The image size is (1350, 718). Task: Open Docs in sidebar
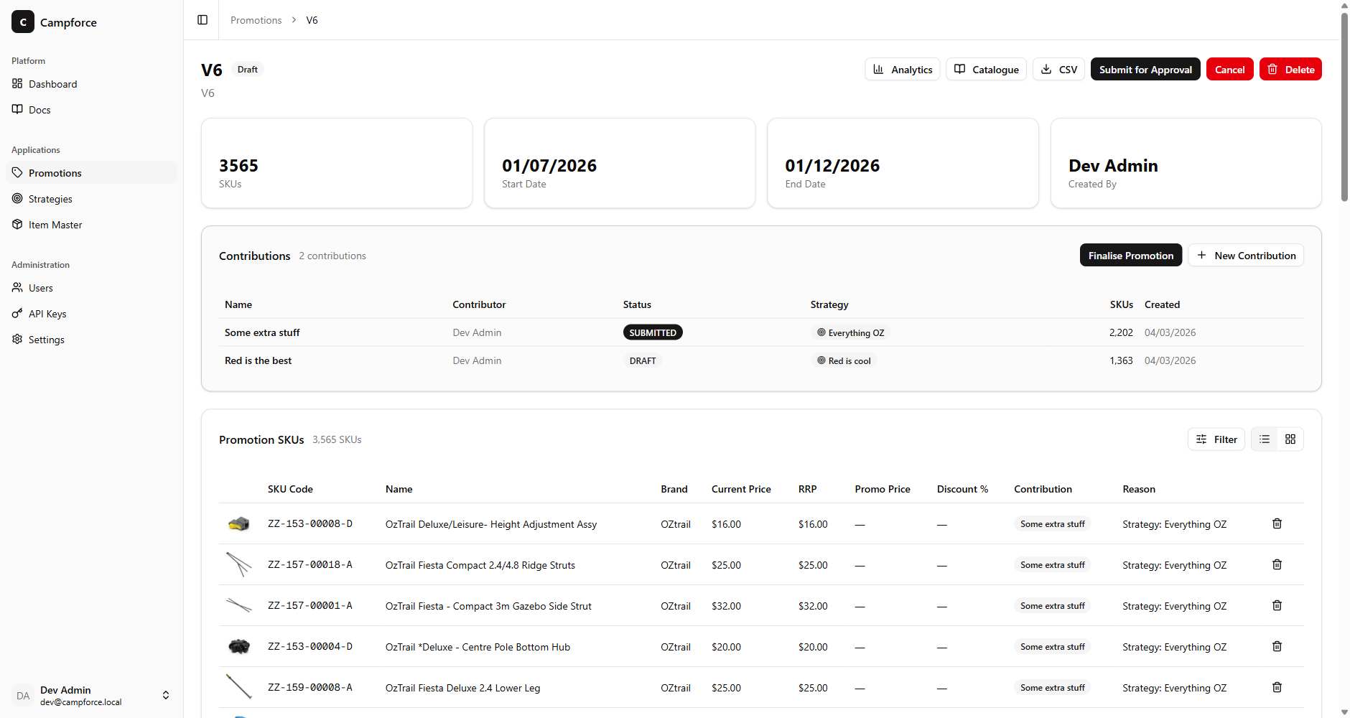pyautogui.click(x=92, y=110)
